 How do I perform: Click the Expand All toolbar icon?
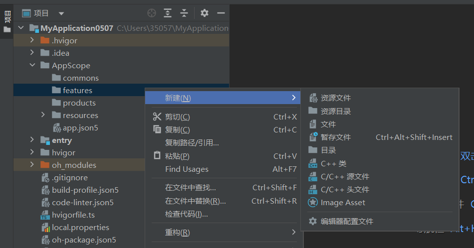(168, 13)
